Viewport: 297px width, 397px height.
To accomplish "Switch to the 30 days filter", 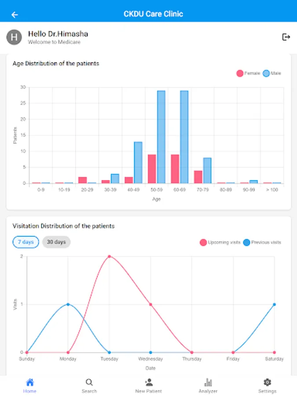I will (x=56, y=242).
